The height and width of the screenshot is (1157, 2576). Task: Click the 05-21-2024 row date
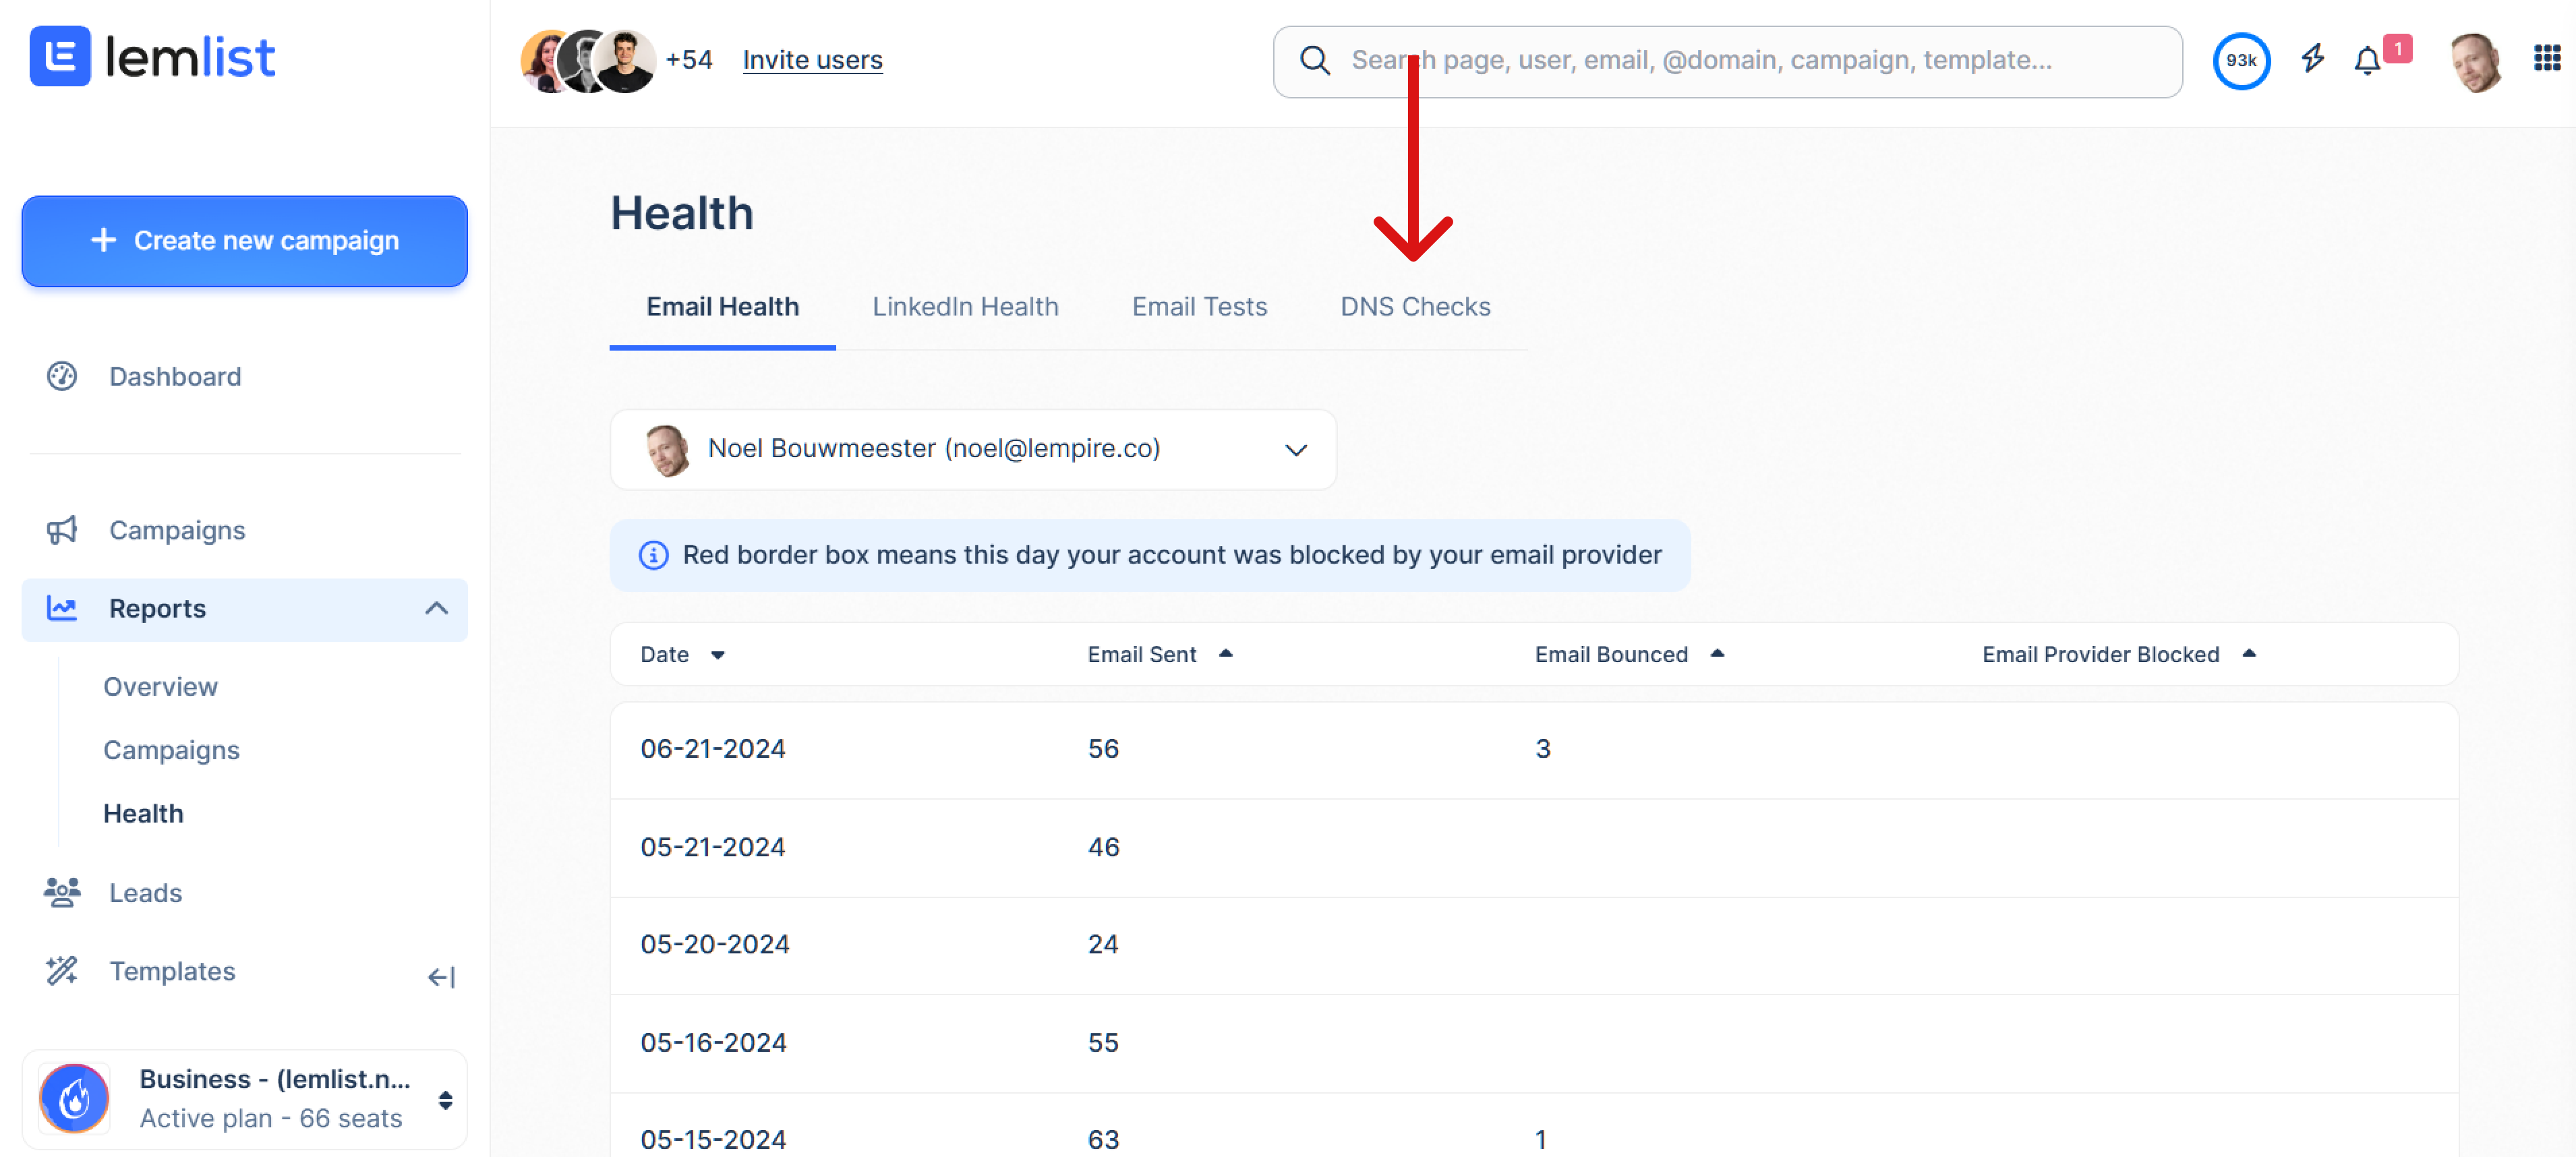click(x=712, y=847)
